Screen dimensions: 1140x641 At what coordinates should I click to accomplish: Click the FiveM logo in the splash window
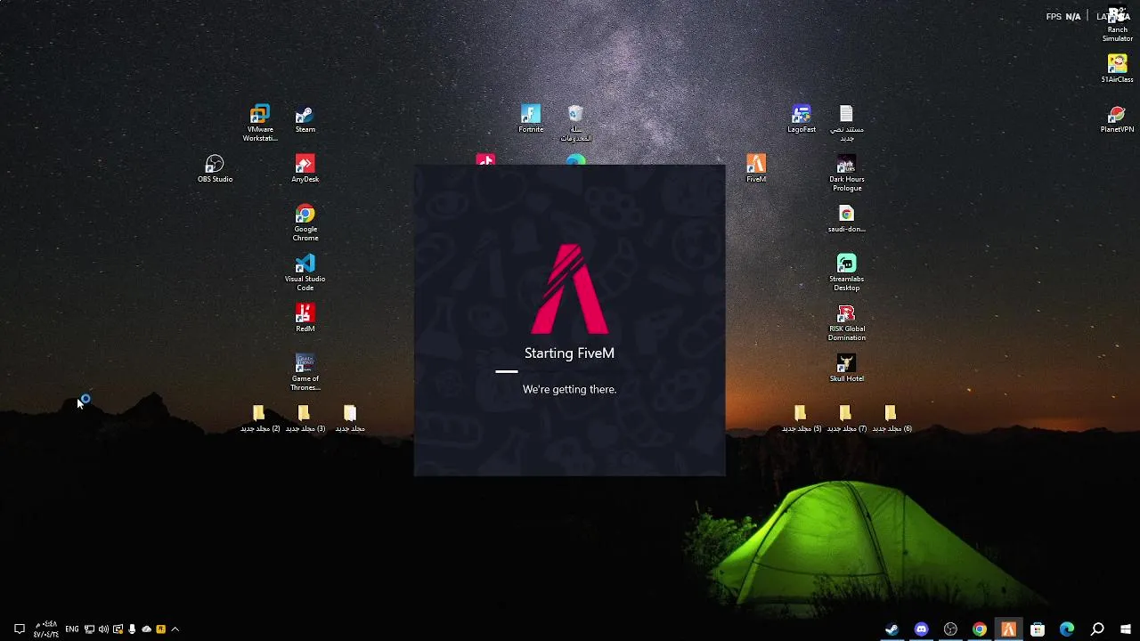pos(569,288)
